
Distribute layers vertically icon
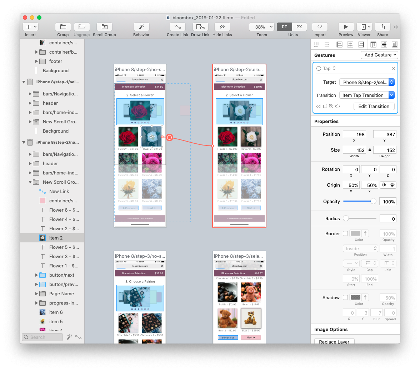[x=327, y=44]
